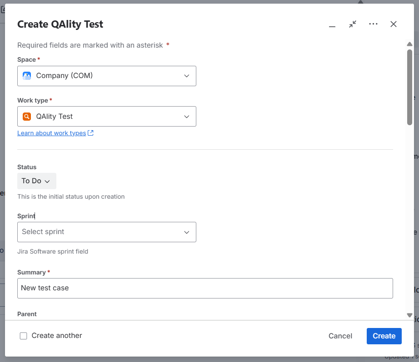
Task: Click the orange QAlity Test type icon
Action: tap(27, 117)
